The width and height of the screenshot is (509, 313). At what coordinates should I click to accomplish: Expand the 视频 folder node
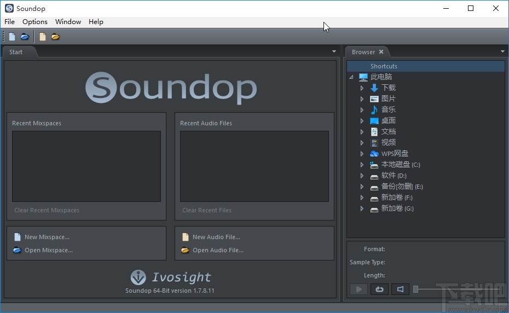pos(362,143)
